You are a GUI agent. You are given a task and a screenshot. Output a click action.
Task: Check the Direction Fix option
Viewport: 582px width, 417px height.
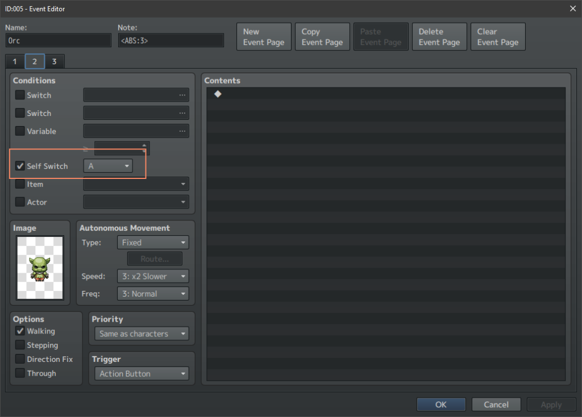(20, 359)
